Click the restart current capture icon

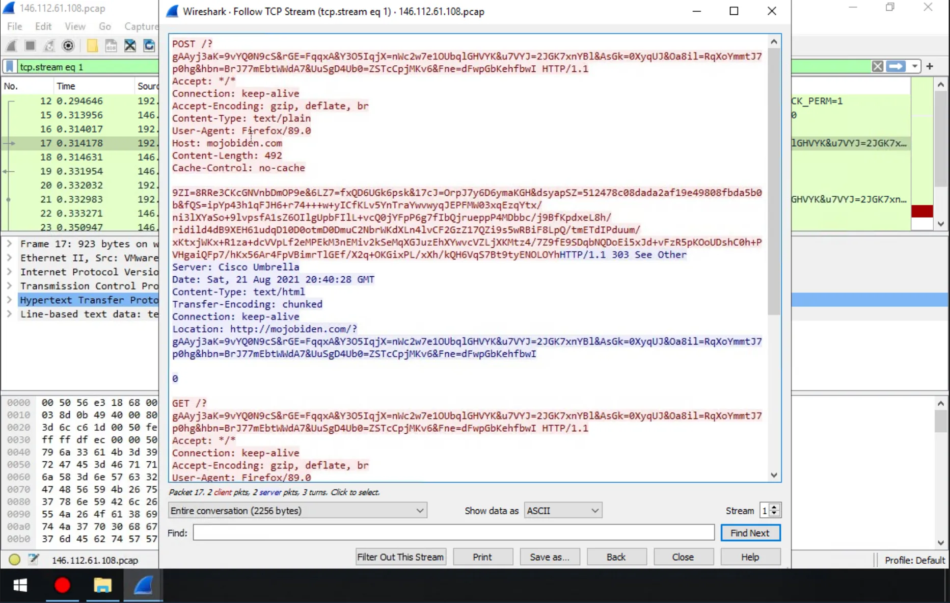click(x=48, y=45)
